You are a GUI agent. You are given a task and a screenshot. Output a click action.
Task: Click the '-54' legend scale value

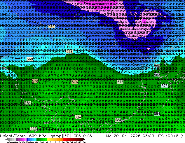(x=9, y=142)
